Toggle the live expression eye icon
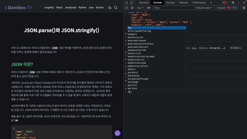 tap(149, 8)
